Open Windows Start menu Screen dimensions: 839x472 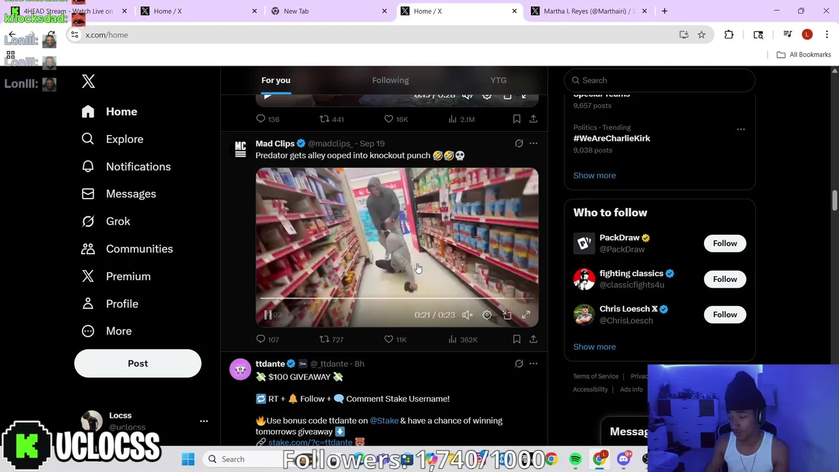(x=188, y=460)
